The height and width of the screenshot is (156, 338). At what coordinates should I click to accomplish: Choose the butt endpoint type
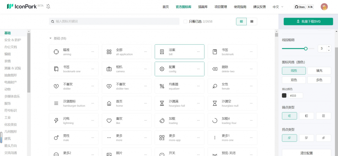(307, 116)
